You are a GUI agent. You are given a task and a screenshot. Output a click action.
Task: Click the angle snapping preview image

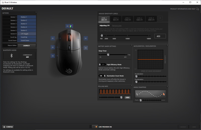[150, 94]
